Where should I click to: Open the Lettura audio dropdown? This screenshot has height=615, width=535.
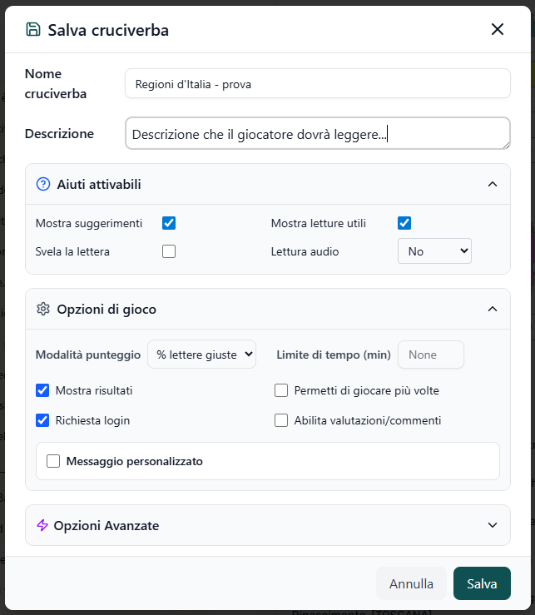434,251
